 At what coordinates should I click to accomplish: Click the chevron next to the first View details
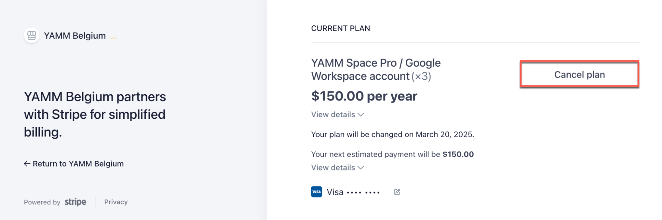[x=361, y=115]
